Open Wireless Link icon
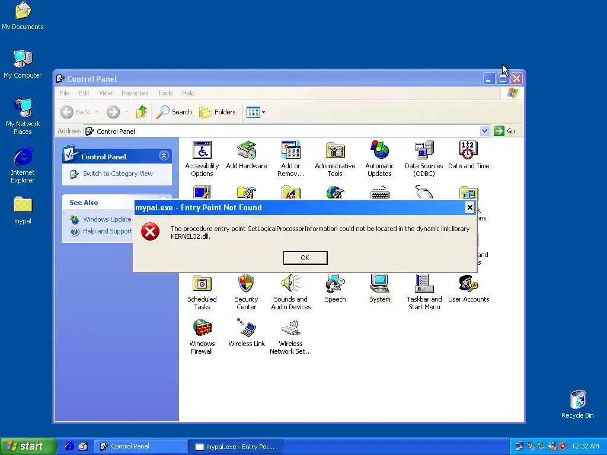Image resolution: width=607 pixels, height=455 pixels. tap(247, 333)
